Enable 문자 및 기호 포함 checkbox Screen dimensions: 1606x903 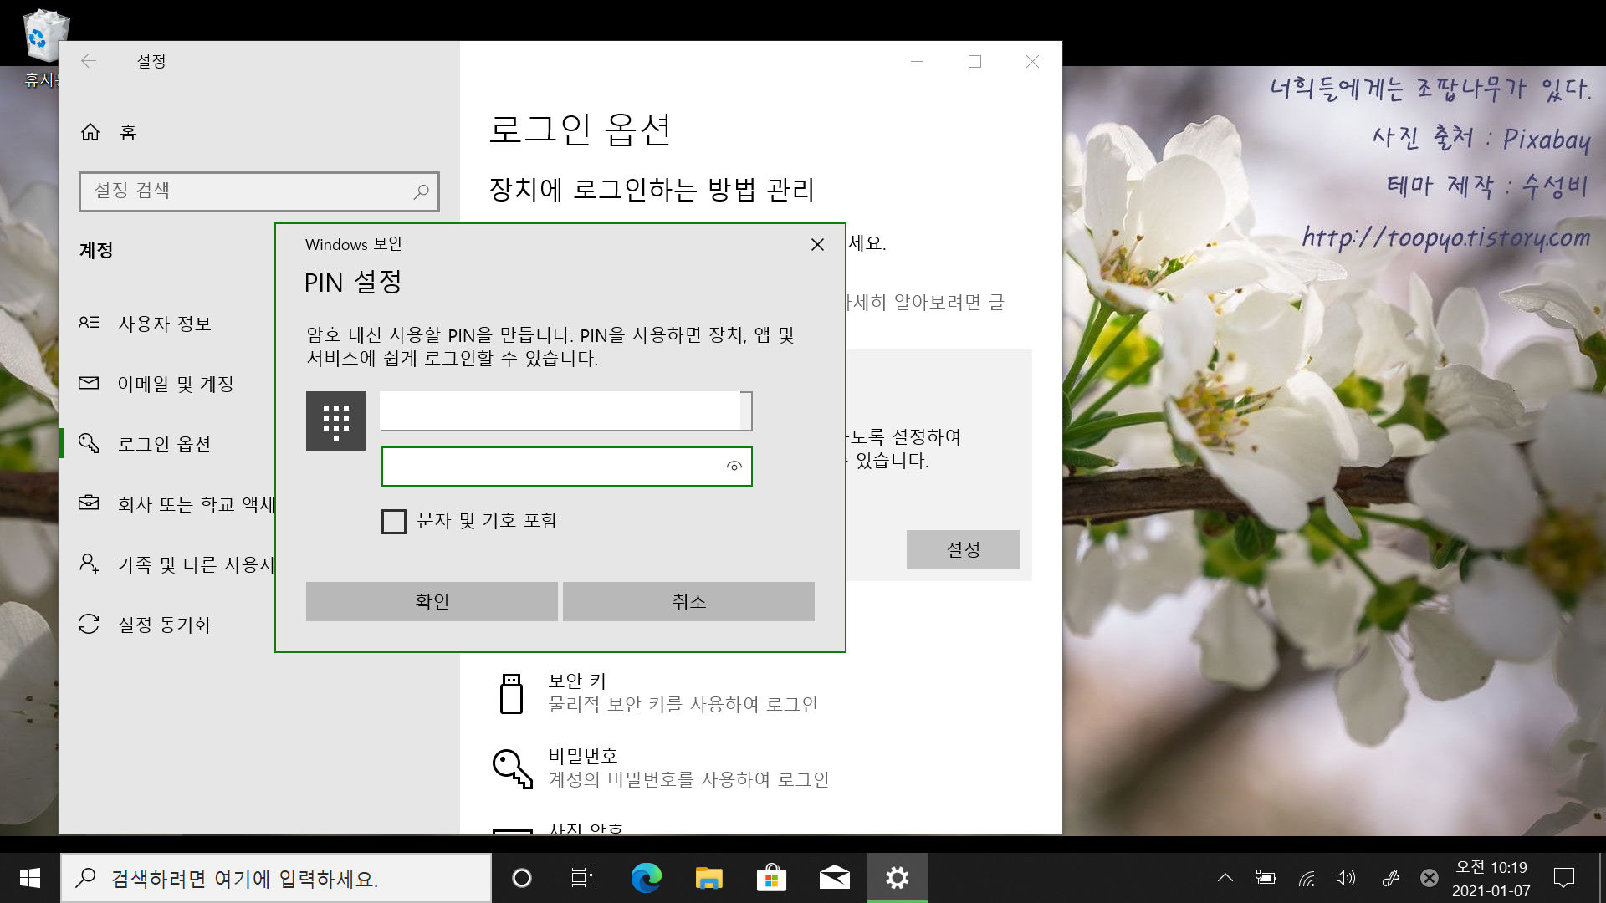[x=394, y=521]
